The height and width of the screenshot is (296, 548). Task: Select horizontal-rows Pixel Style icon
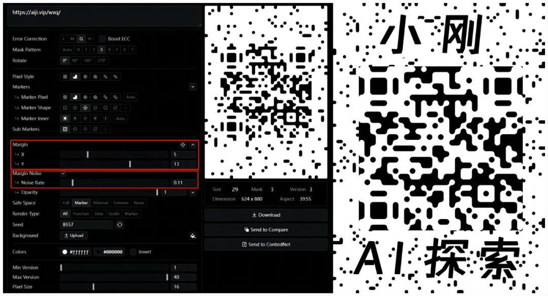click(106, 77)
